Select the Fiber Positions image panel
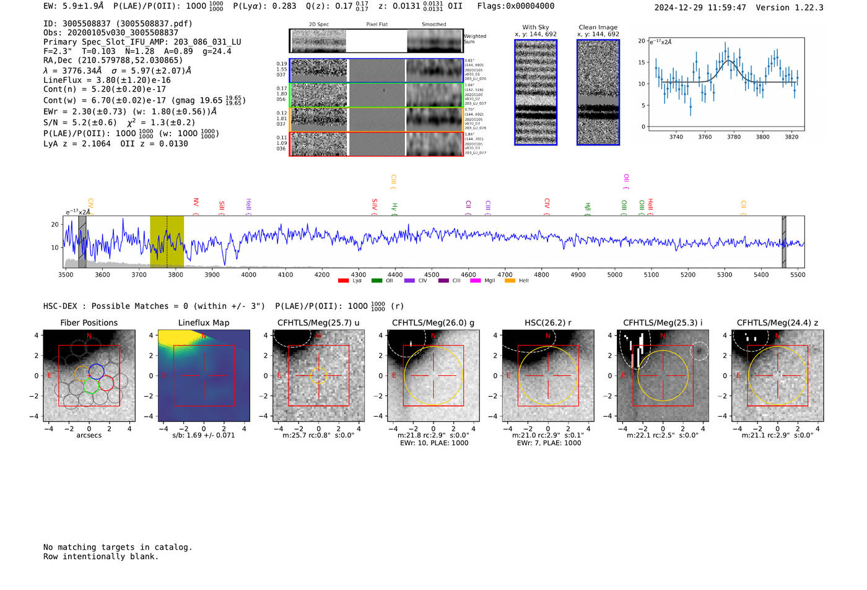This screenshot has height=590, width=867. point(89,376)
